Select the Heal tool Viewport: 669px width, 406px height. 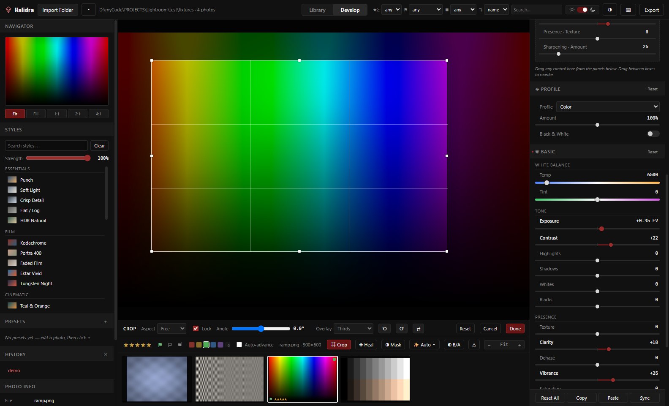[x=366, y=345]
